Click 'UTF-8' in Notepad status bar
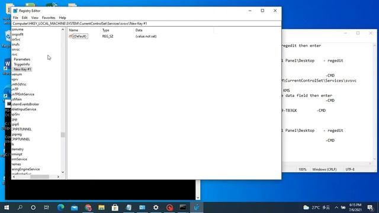Screen dimensions: 379x213 [x=350, y=169]
